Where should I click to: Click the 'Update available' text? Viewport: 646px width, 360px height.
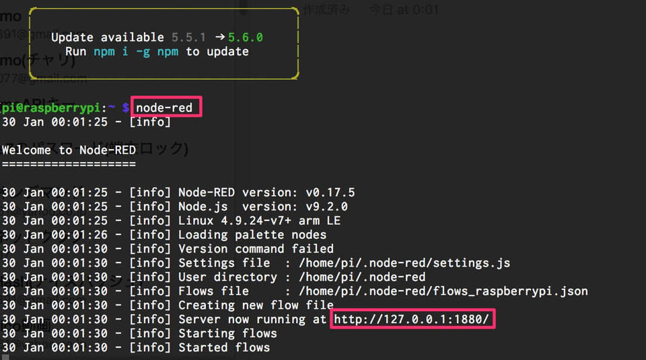[108, 38]
